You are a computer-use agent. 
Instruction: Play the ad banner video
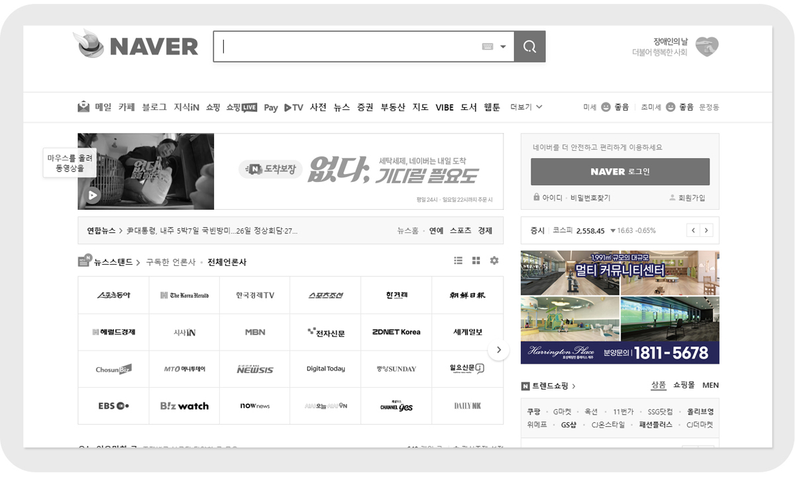pos(93,195)
